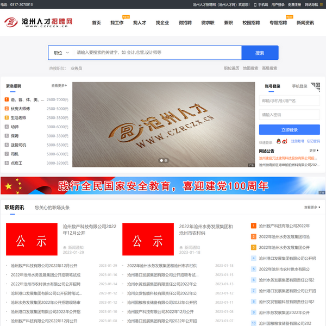
Task: Click the QQ quick login icon
Action: click(x=278, y=141)
